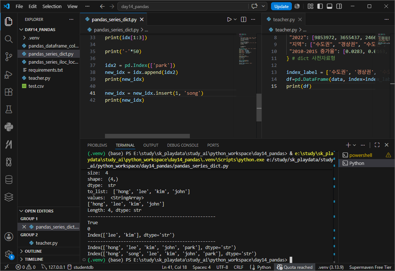395x271 pixels.
Task: Open the database icon in activity bar
Action: [8, 180]
